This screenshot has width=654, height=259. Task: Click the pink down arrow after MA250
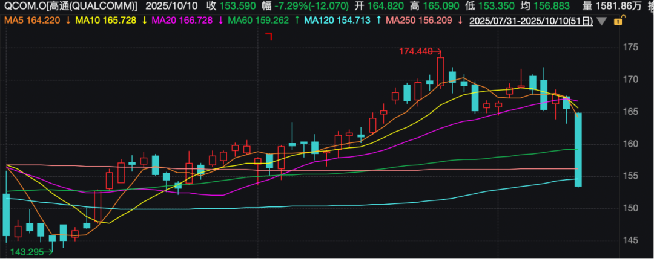click(x=461, y=21)
